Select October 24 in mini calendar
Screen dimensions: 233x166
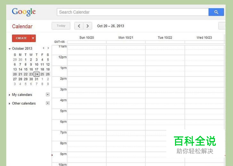pyautogui.click(x=37, y=74)
